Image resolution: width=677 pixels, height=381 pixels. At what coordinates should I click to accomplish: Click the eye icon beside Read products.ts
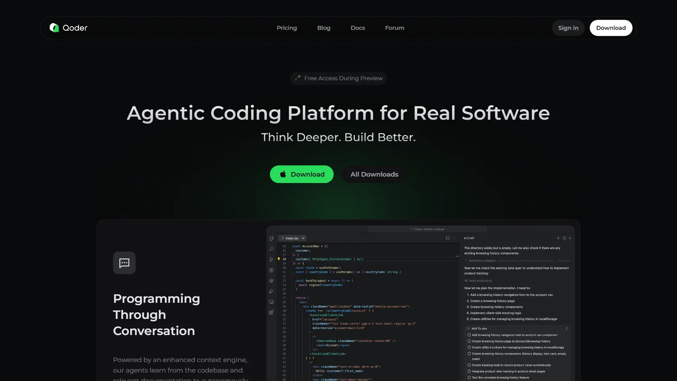[466, 281]
